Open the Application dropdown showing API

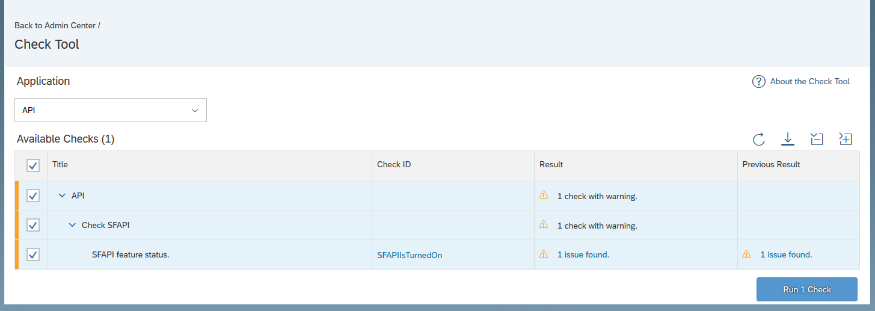tap(111, 110)
